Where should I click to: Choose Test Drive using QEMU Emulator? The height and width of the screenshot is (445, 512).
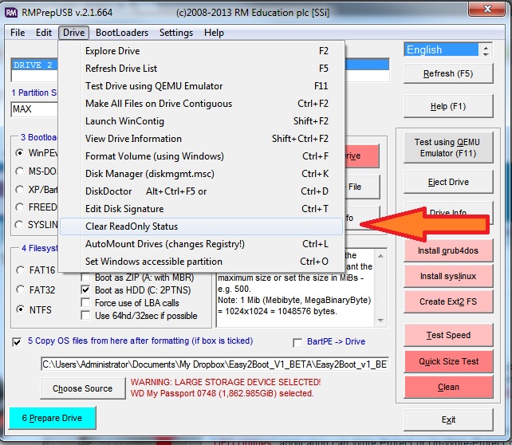coord(202,86)
